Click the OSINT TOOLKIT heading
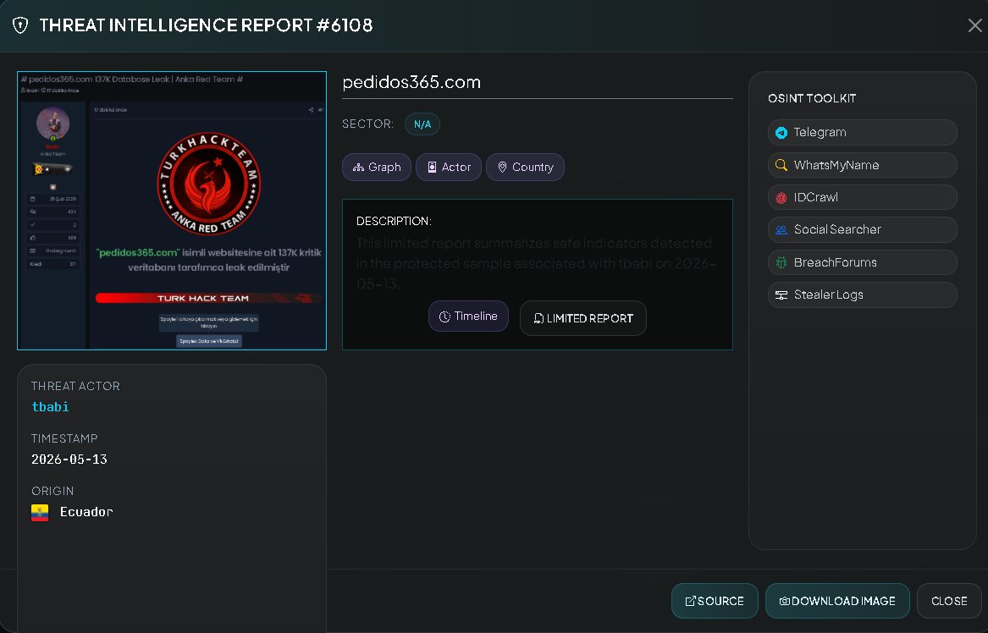 pyautogui.click(x=812, y=98)
